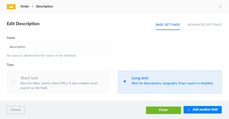Click the Name field label

[x=11, y=38]
